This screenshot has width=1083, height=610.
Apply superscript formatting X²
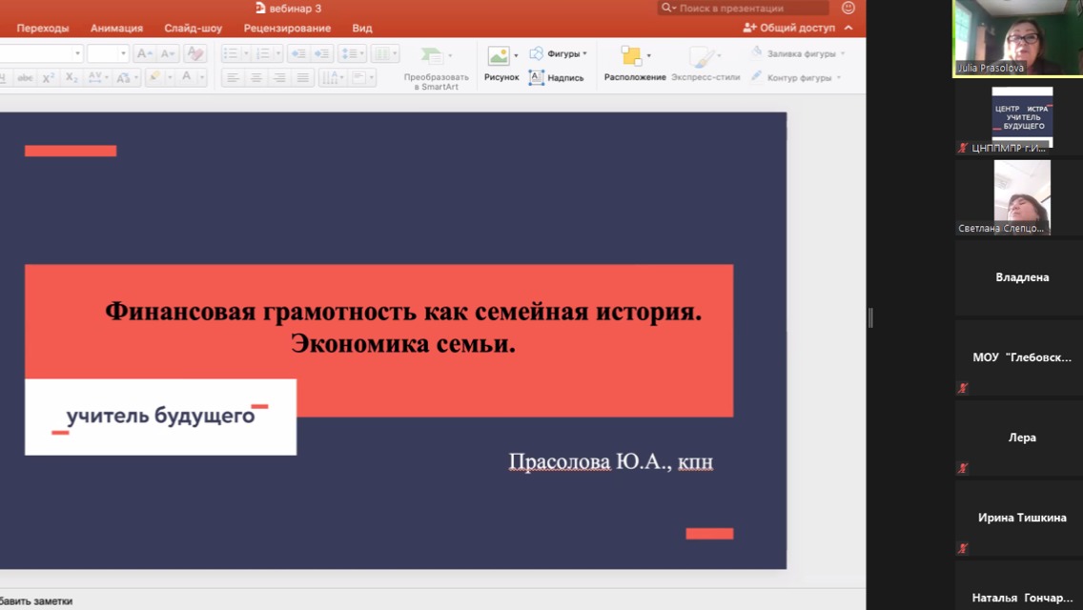coord(47,76)
